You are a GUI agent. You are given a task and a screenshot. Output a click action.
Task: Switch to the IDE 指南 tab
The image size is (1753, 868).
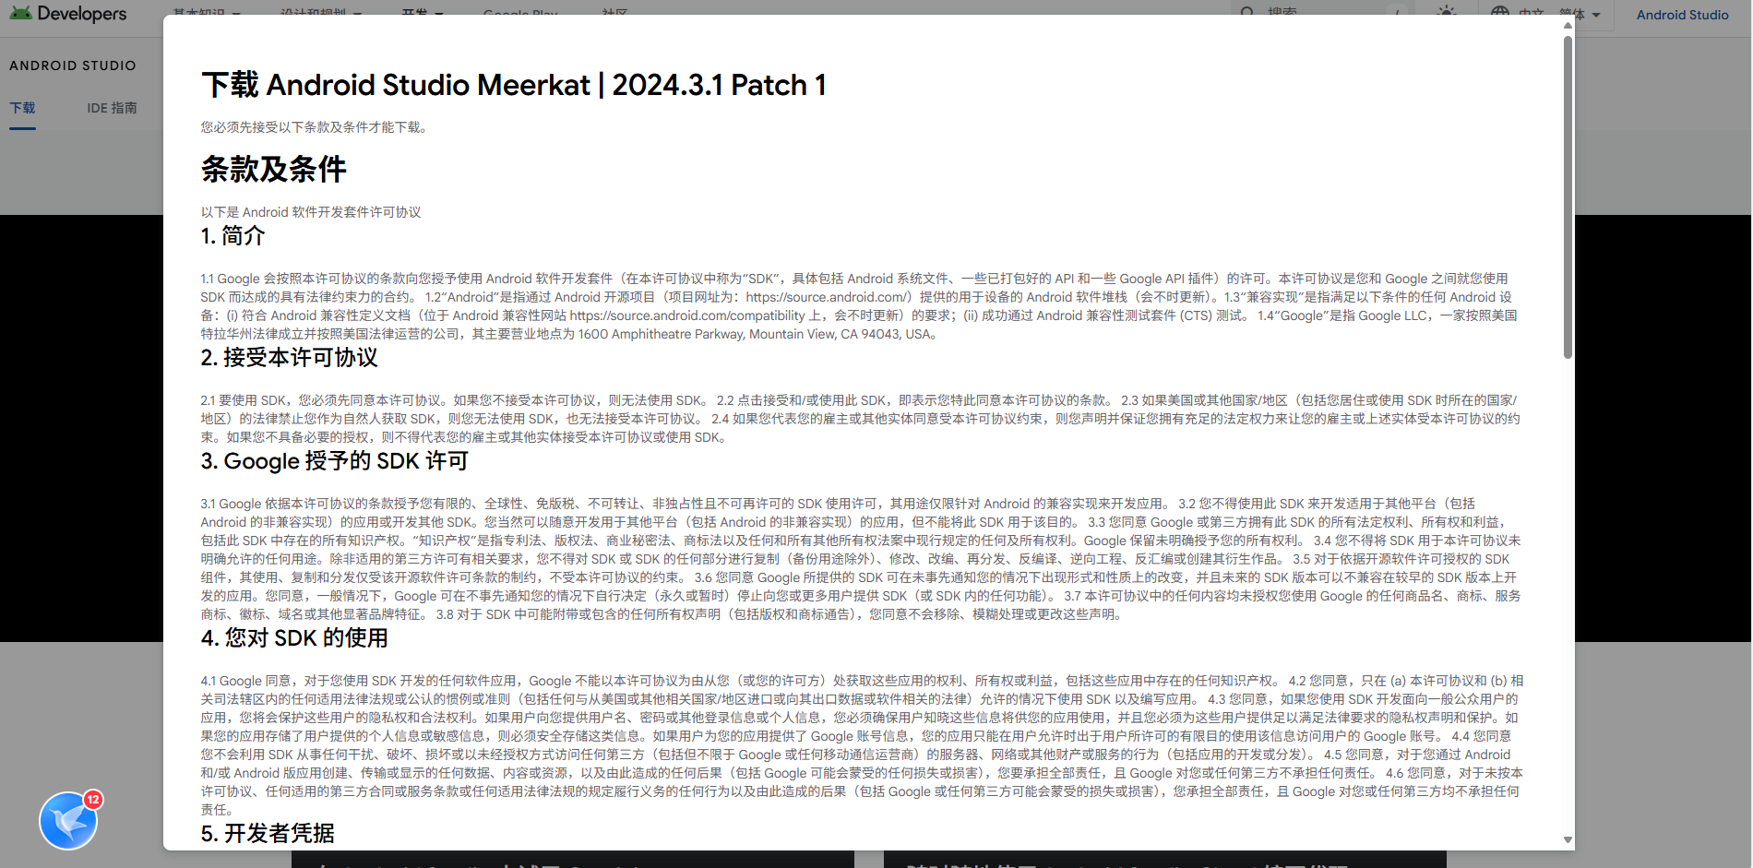pyautogui.click(x=112, y=108)
